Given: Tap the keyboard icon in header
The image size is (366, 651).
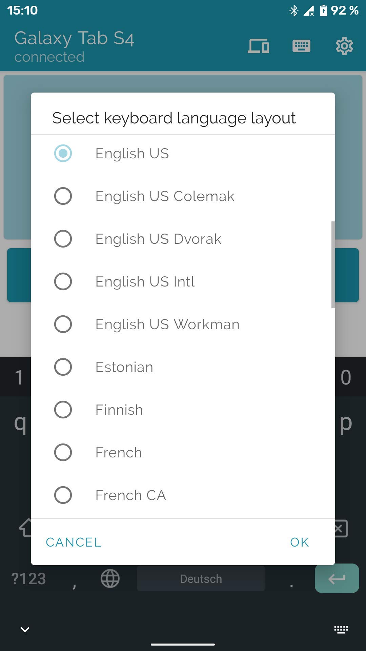Looking at the screenshot, I should (301, 46).
